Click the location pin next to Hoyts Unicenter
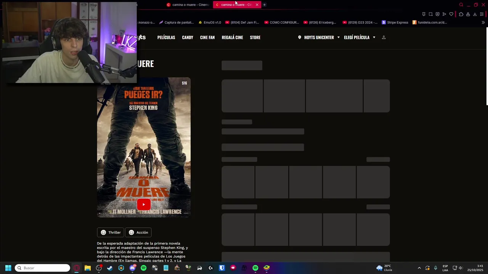 click(300, 37)
